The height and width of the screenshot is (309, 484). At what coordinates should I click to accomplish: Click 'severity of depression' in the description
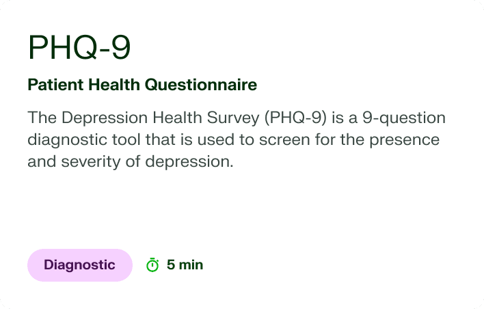[x=147, y=162]
